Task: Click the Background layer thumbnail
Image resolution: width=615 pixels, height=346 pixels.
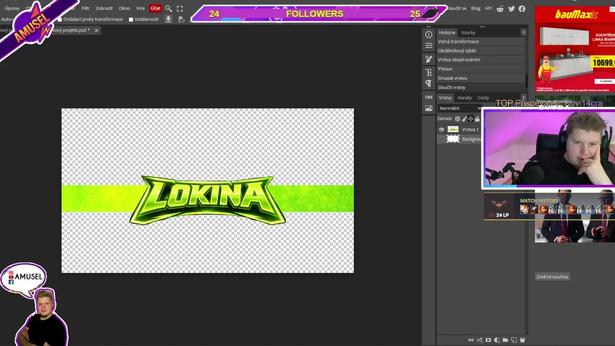Action: 453,139
